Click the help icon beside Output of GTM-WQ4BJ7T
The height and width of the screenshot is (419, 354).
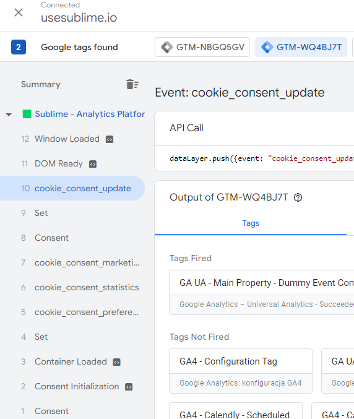tap(298, 197)
